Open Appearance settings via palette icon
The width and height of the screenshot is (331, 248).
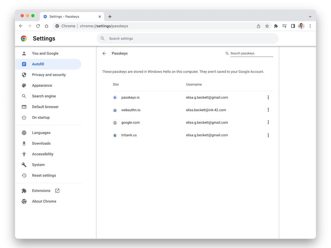[24, 86]
